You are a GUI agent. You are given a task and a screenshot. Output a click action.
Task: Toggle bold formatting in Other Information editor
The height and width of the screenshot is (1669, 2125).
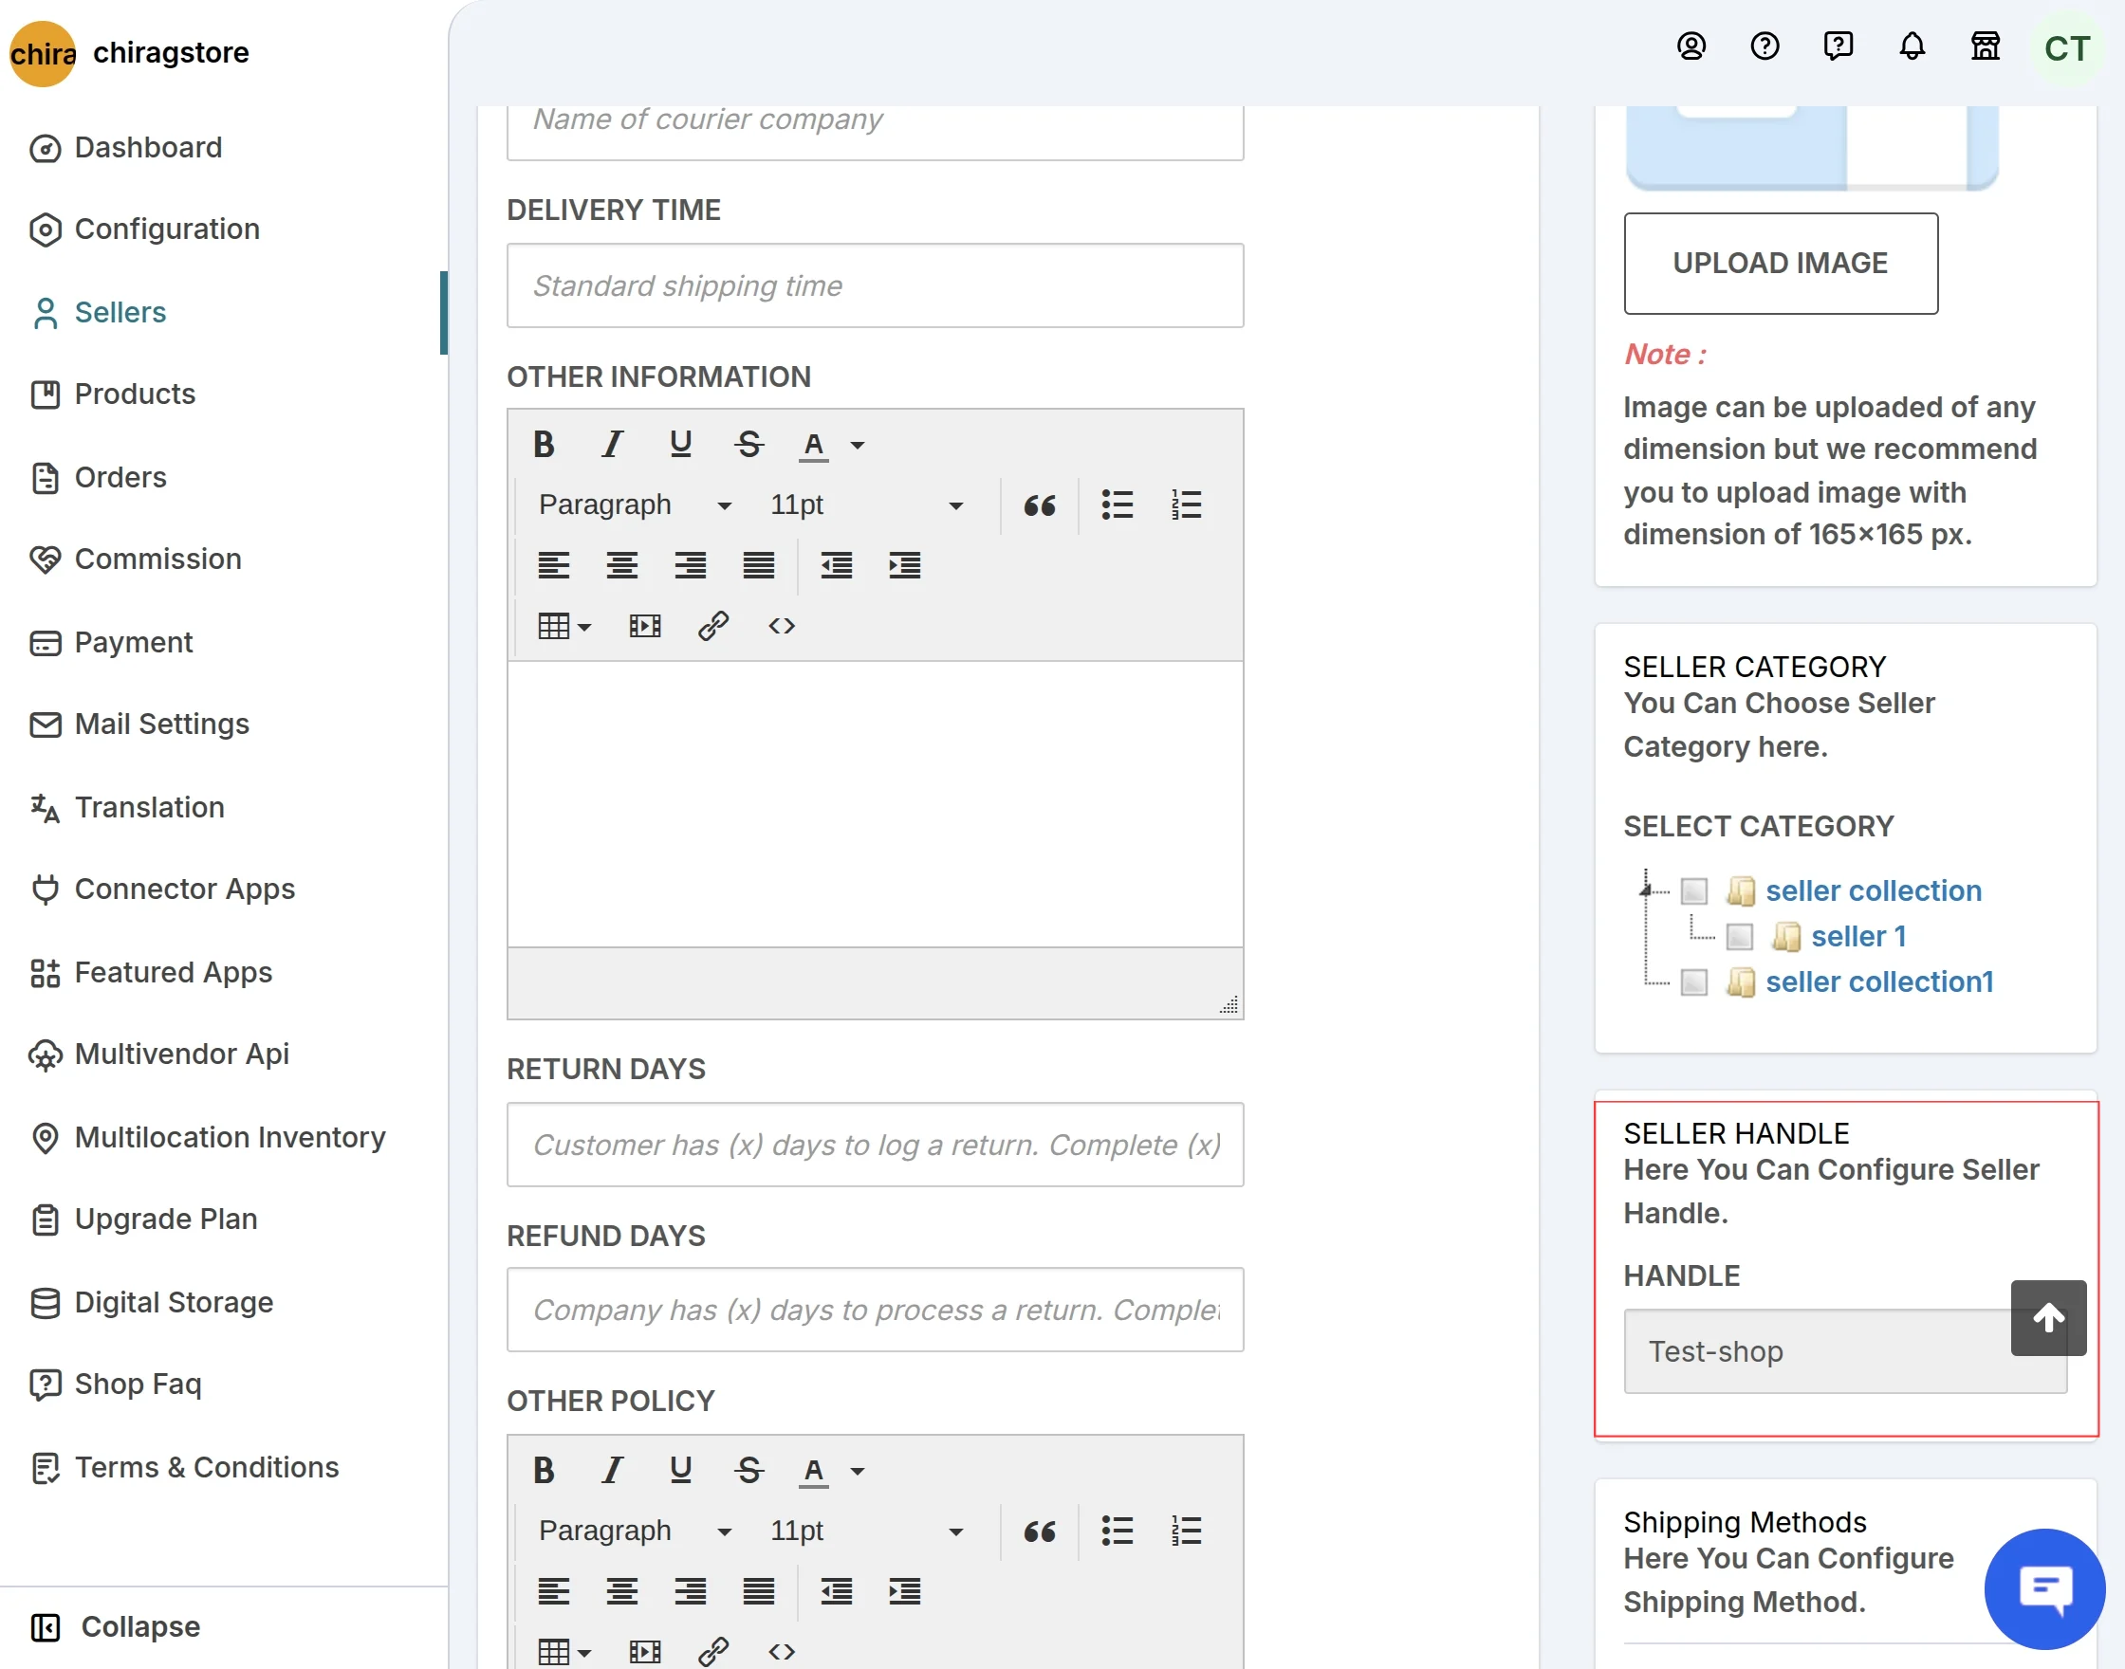coord(545,444)
